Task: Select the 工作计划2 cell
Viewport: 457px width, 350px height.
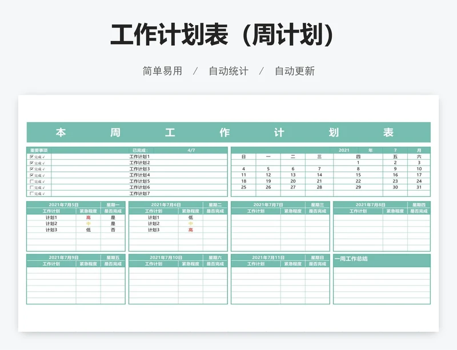Action: tap(139, 163)
